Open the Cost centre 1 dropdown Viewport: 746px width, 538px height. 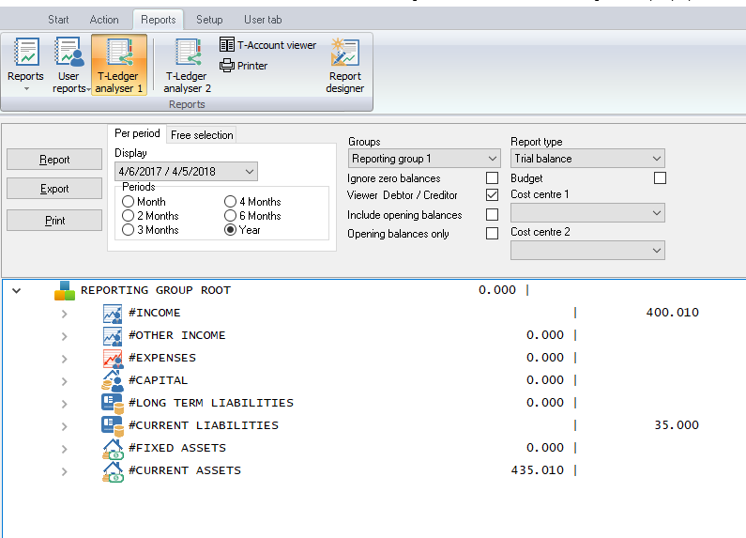tap(587, 213)
